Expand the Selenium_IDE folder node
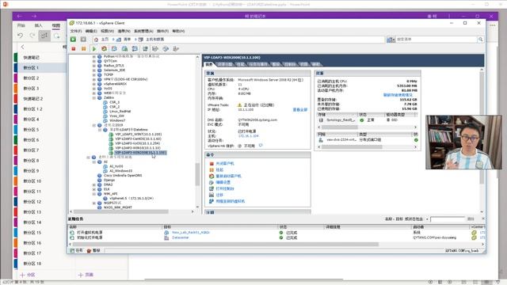Image resolution: width=507 pixels, height=285 pixels. [x=94, y=70]
